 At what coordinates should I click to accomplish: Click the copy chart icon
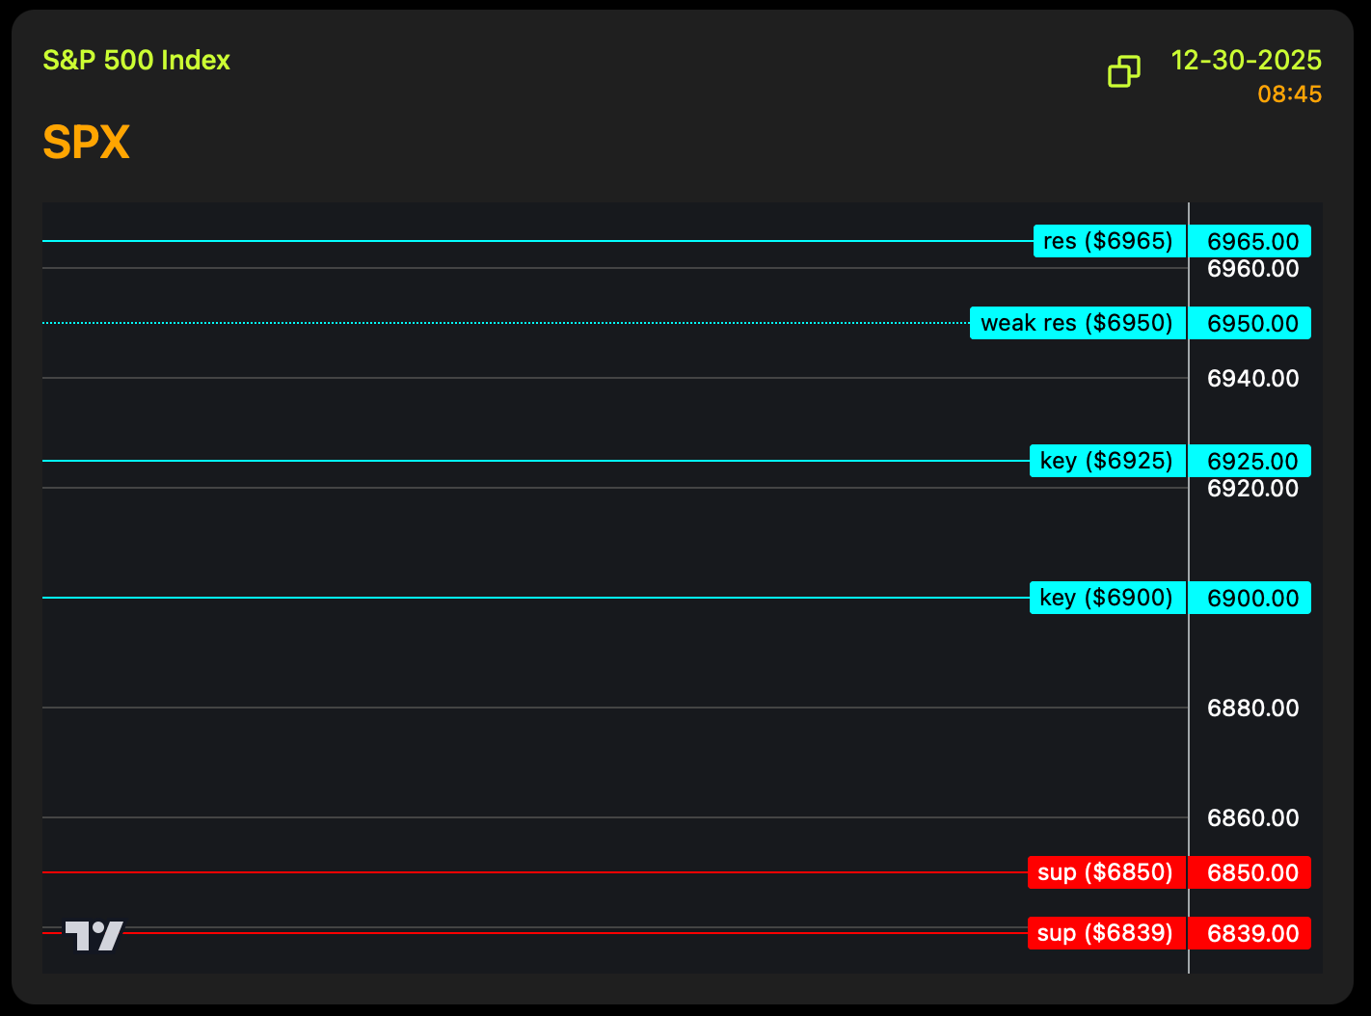tap(1123, 71)
